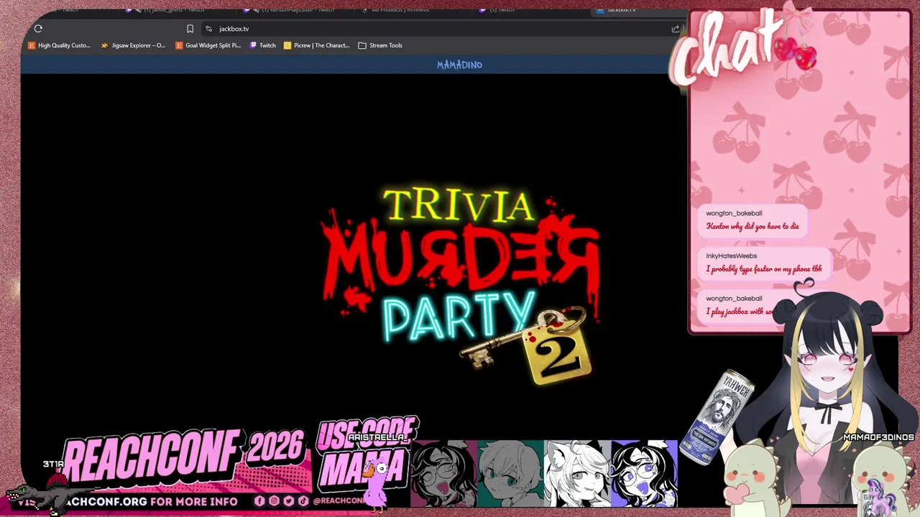
Task: Click the cat-eared character portrait thumbnail
Action: click(x=577, y=474)
